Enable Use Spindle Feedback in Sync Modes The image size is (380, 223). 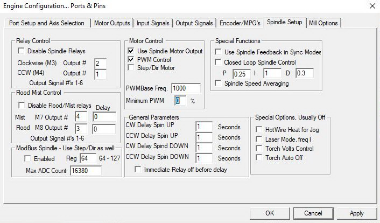218,52
